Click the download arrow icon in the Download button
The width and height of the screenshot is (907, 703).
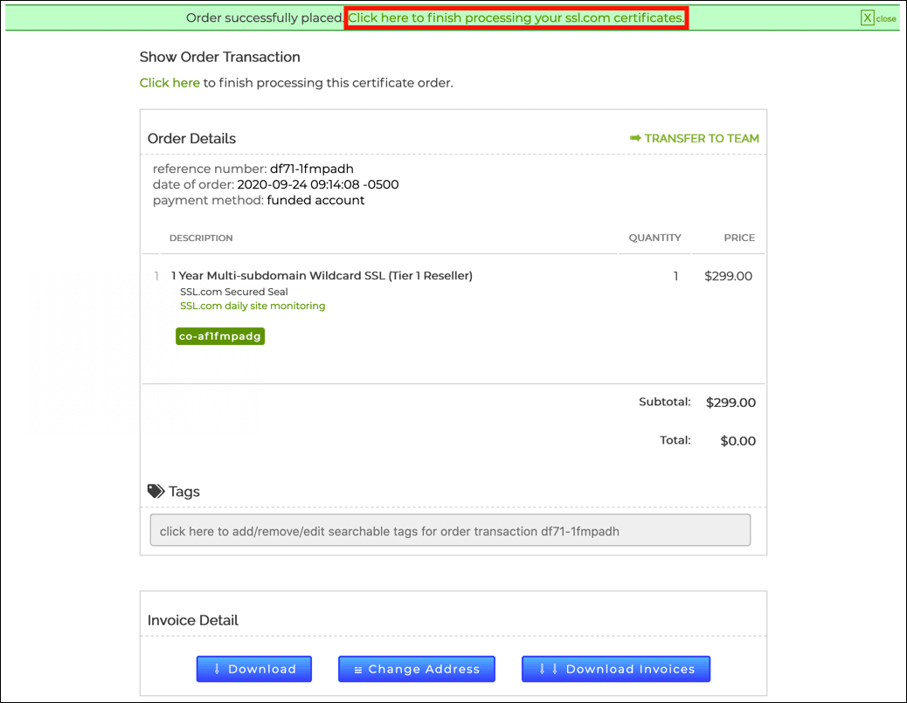coord(217,669)
